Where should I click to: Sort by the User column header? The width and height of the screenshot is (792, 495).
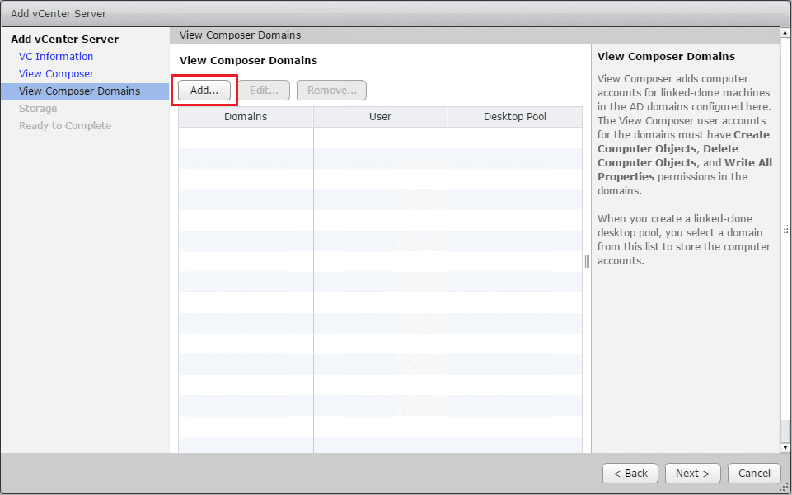[381, 117]
